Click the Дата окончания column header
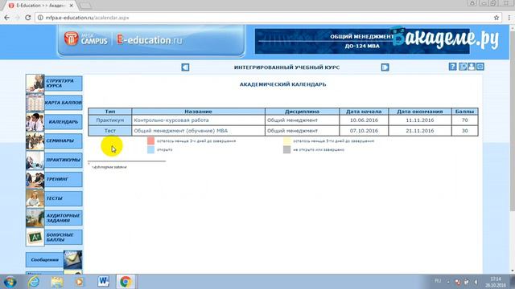The image size is (515, 289). pyautogui.click(x=420, y=112)
